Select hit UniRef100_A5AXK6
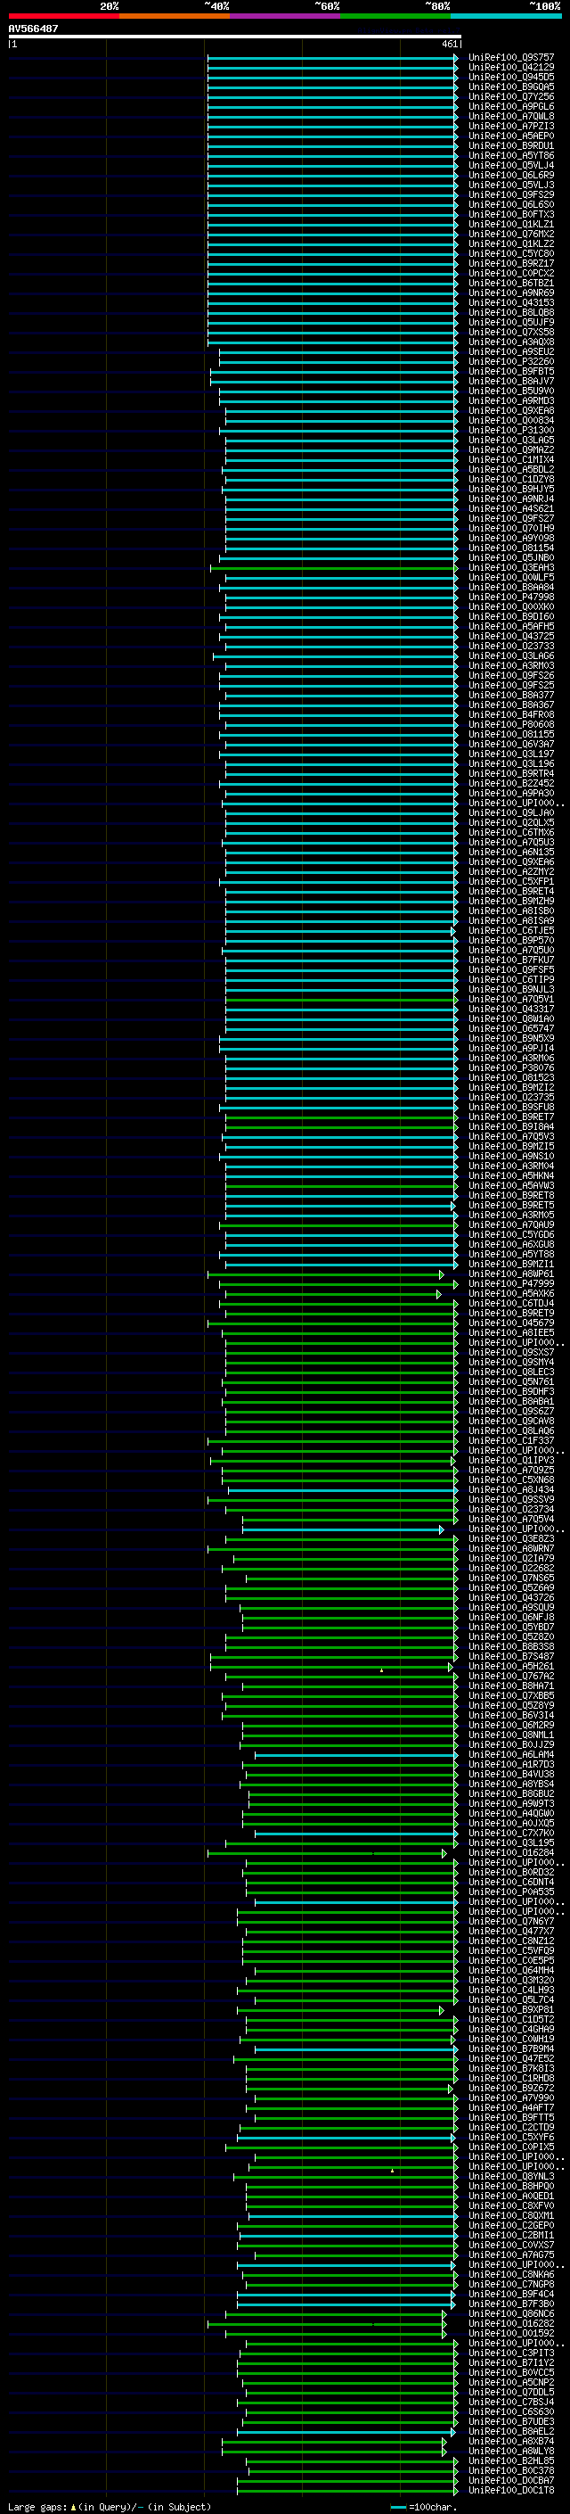570x2514 pixels. click(511, 1293)
